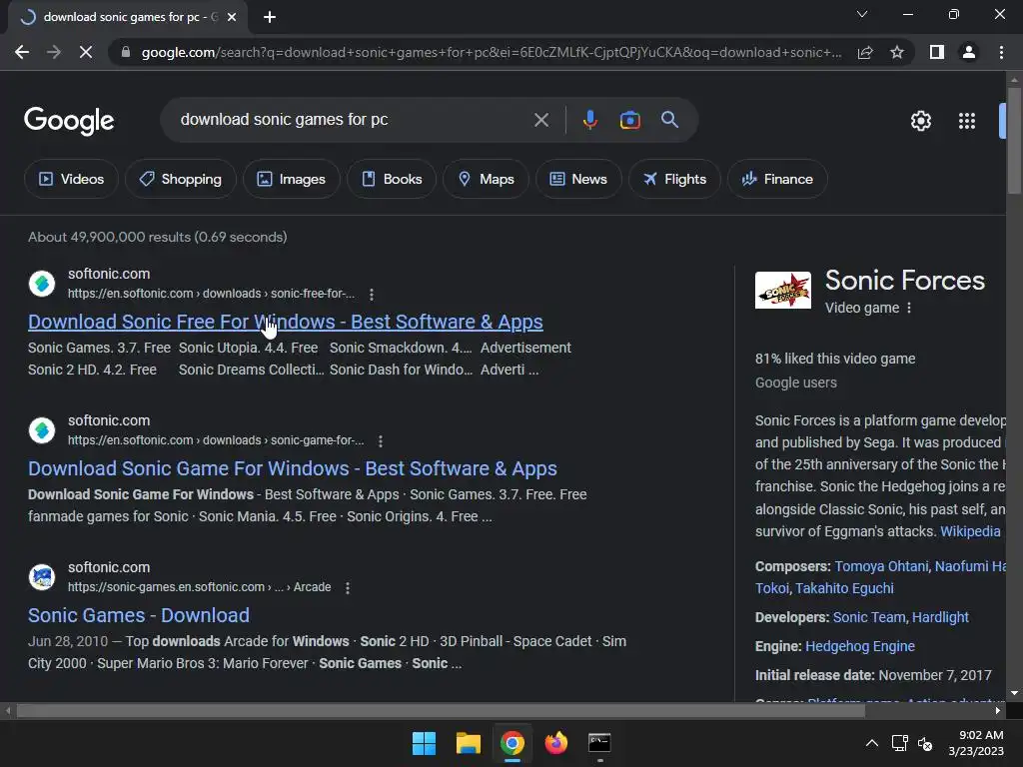1023x767 pixels.
Task: Open the Tomoya Ohtani composer link
Action: tap(881, 566)
